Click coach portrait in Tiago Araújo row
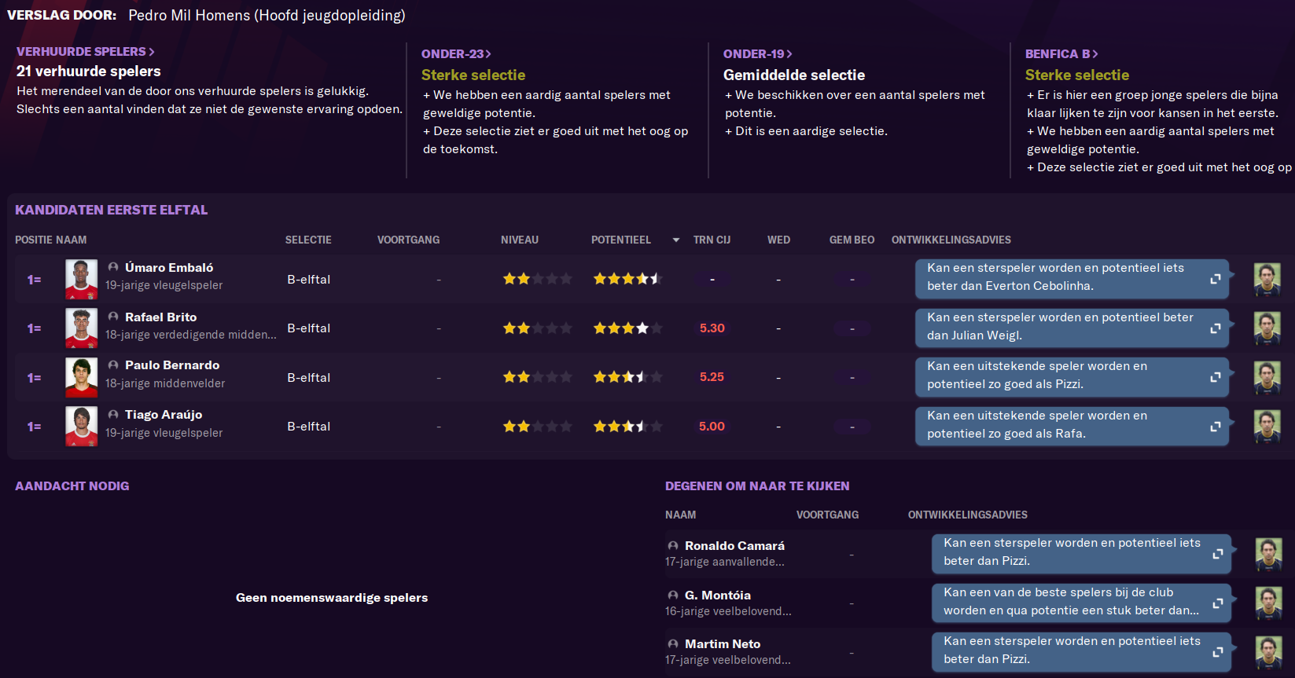The image size is (1295, 678). click(1267, 427)
